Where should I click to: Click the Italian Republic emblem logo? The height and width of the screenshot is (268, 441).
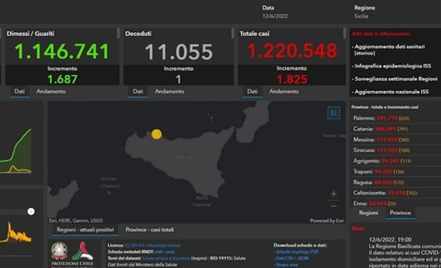click(x=59, y=251)
